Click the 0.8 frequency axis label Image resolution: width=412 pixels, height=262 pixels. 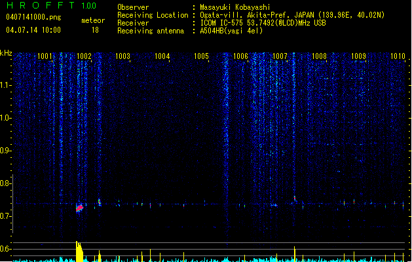5,183
